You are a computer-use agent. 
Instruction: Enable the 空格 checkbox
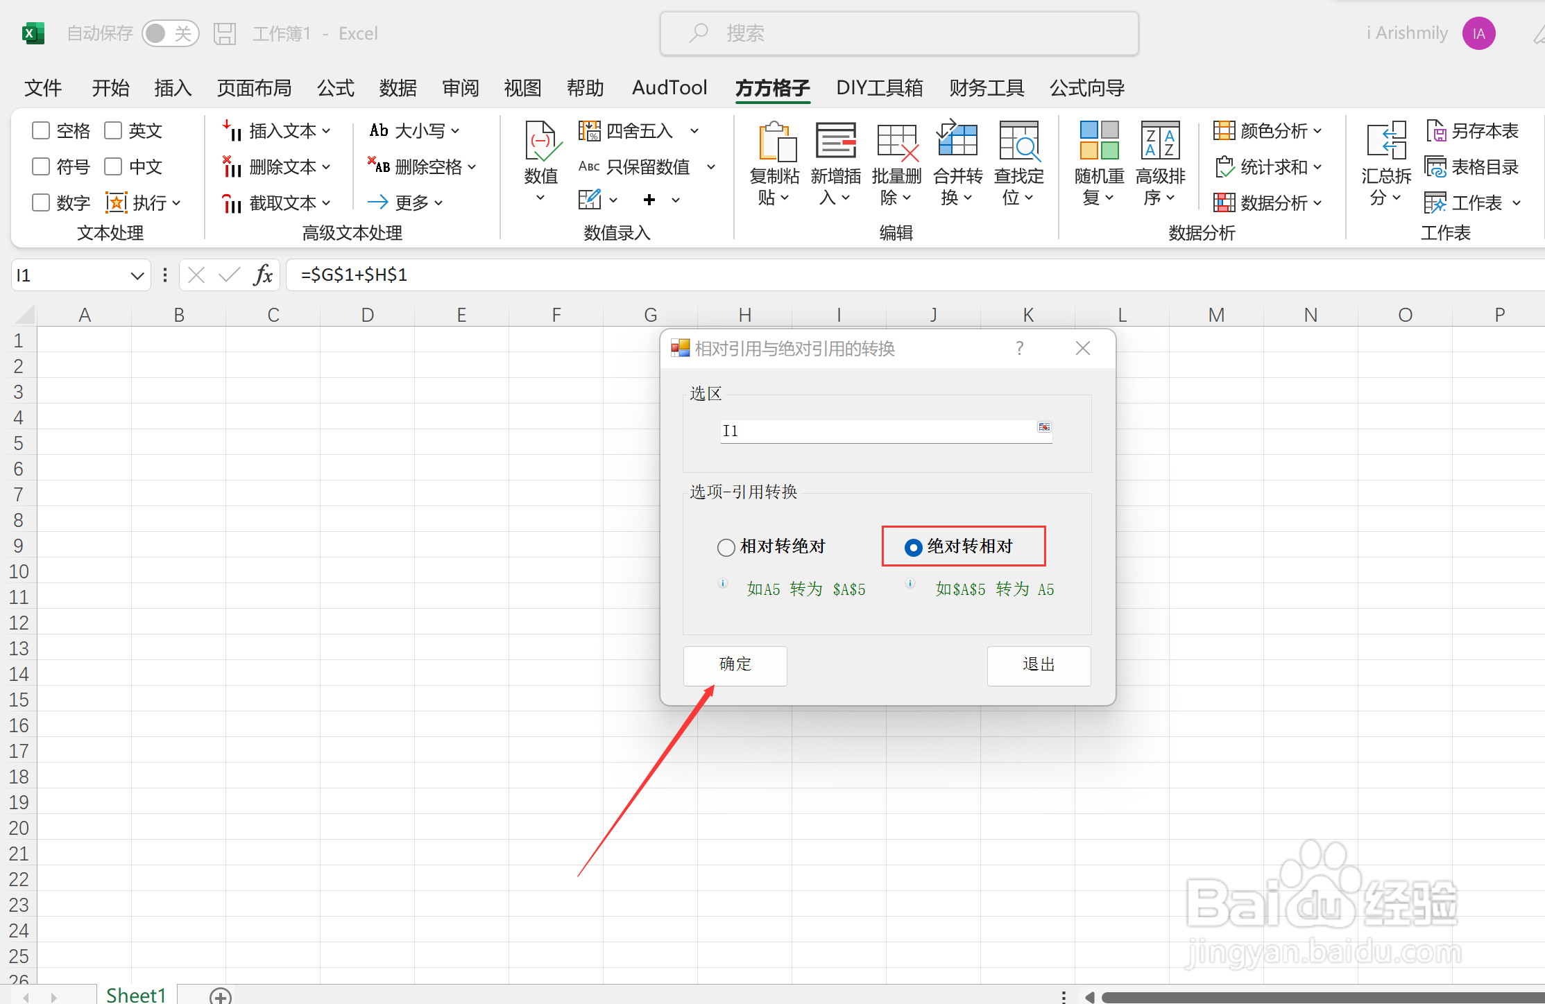[42, 130]
